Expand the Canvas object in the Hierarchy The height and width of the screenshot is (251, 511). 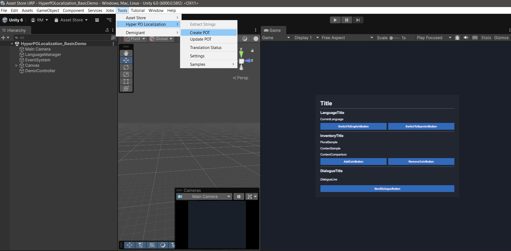tap(17, 65)
